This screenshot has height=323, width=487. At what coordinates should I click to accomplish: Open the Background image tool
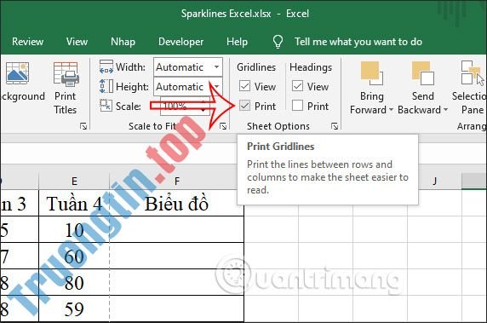point(17,73)
